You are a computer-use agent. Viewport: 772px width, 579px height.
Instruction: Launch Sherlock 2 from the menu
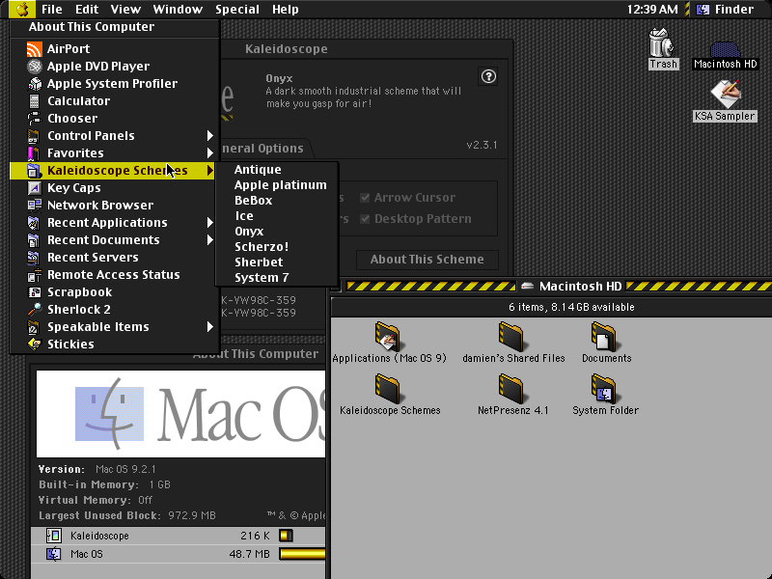click(x=114, y=309)
